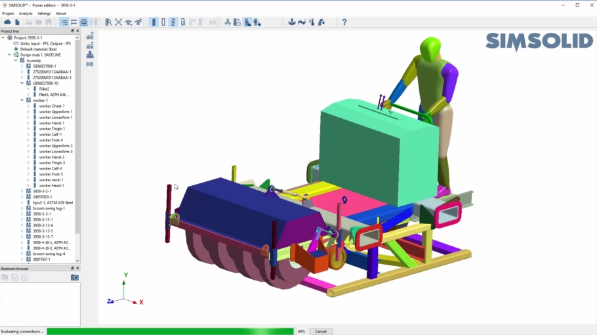Select 'Units: Input - IPS, Output - IPS'
This screenshot has width=597, height=335.
(x=45, y=43)
